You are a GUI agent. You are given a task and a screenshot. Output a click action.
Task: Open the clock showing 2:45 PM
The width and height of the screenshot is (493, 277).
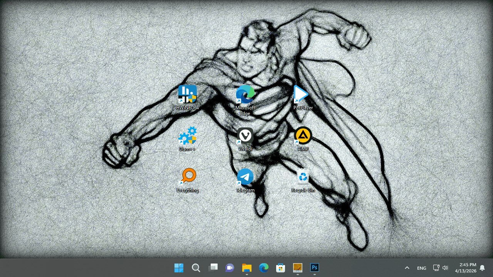click(x=466, y=268)
